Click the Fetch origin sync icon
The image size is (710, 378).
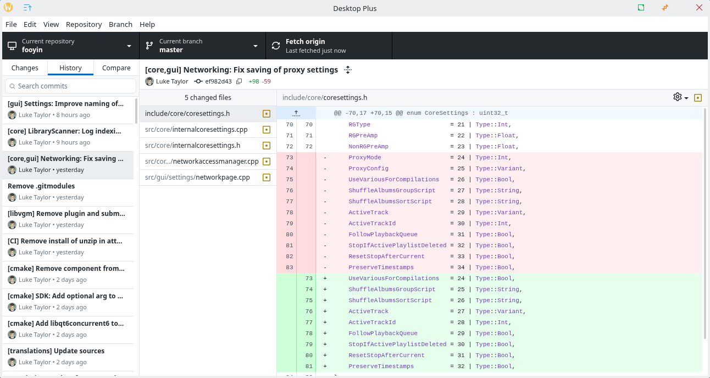pyautogui.click(x=276, y=46)
